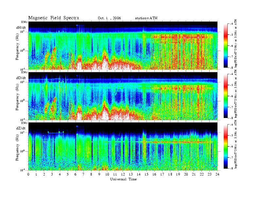Click the color bar beside the dD/dt panel
The height and width of the screenshot is (200, 259).
[x=226, y=96]
